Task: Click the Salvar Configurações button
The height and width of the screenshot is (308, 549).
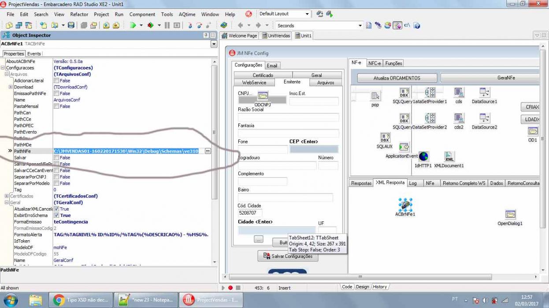Action: pos(288,256)
